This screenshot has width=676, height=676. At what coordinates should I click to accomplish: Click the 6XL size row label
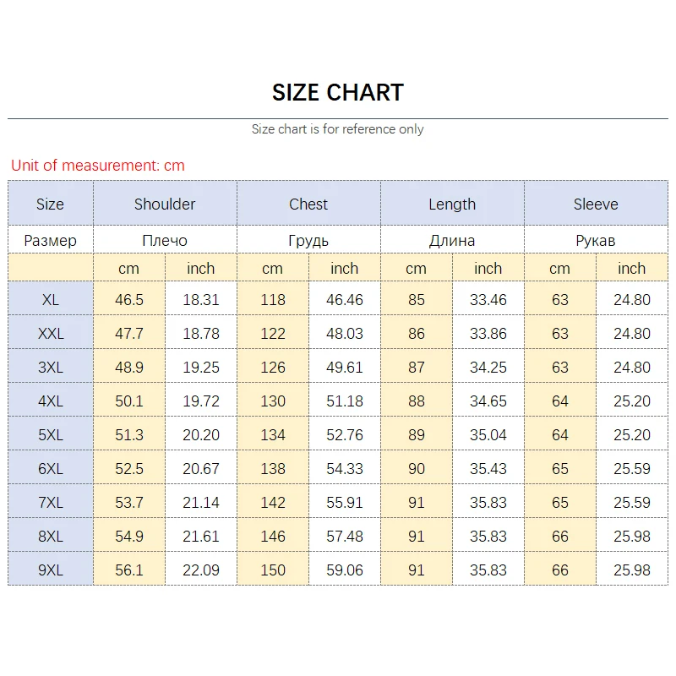[x=51, y=469]
